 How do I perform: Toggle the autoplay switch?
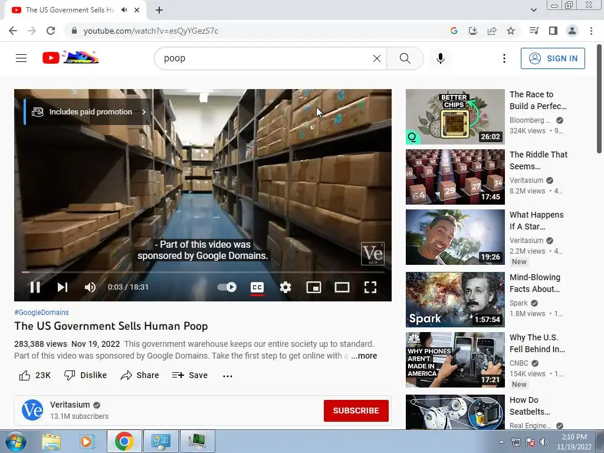click(227, 287)
